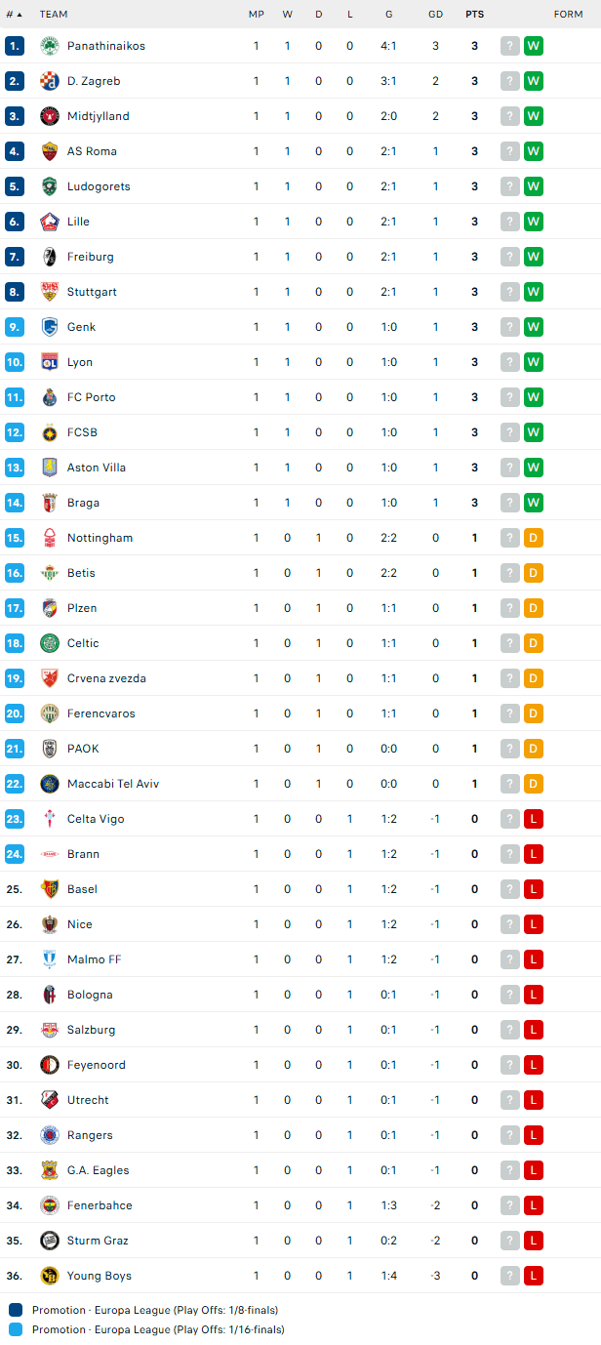This screenshot has height=1345, width=601.
Task: Click the dark blue rank 1 badge
Action: [14, 46]
